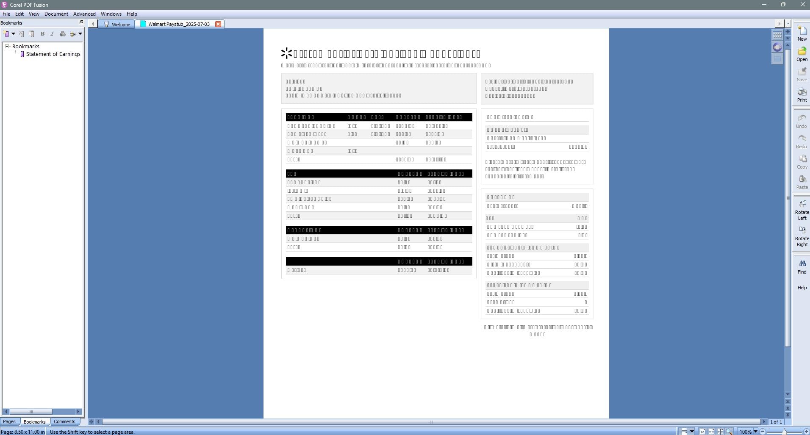Collapse the Bookmarks root node
The height and width of the screenshot is (435, 810).
(7, 46)
